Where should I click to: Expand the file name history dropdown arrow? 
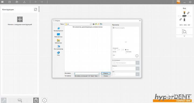coord(99,73)
